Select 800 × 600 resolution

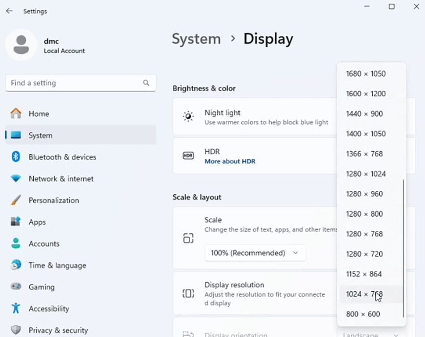(x=371, y=314)
